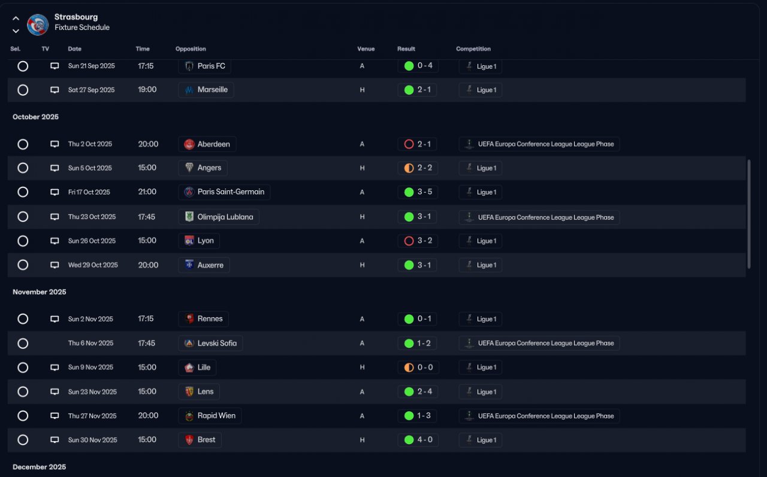Sort fixtures by the Date column header
Screen dimensions: 767x477
75,49
